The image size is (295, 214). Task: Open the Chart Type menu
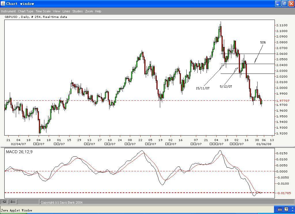[x=26, y=11]
